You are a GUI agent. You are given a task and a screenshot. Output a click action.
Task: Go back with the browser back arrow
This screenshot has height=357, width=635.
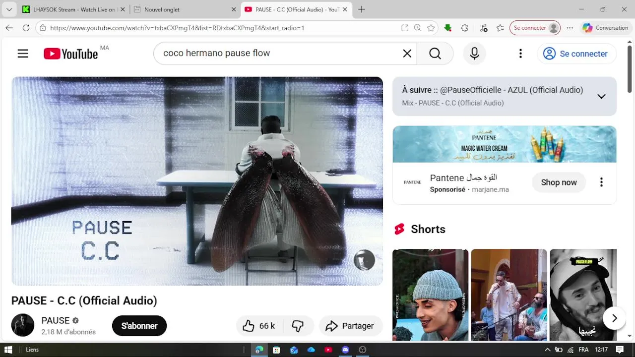click(x=9, y=28)
